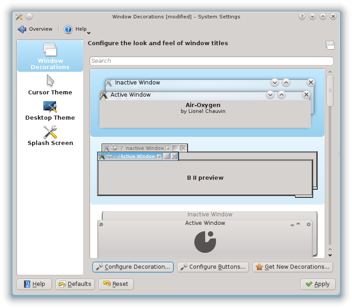
Task: Click the title bar context help button
Action: [x=302, y=17]
